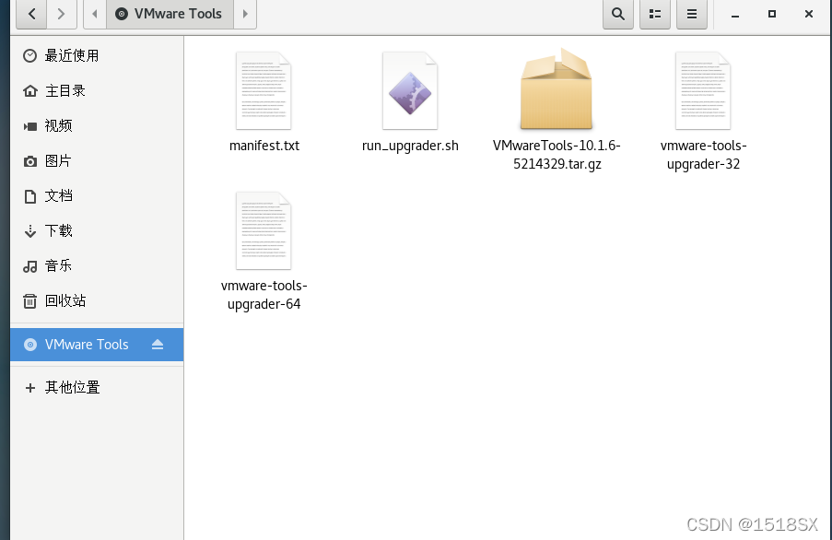Click 'VMwareTools-10.1.6-5214329.tar.gz' name label
The image size is (832, 540).
(557, 155)
